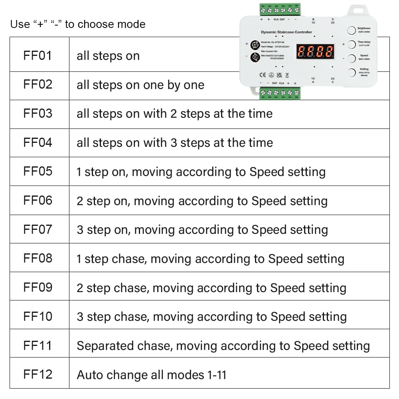Click 'Auto change all modes 1-11' text
This screenshot has width=399, height=399.
(x=151, y=375)
